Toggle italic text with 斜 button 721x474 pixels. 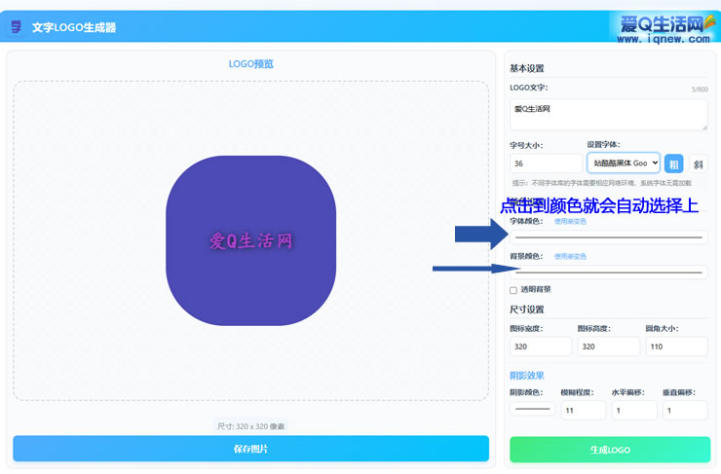(x=700, y=164)
